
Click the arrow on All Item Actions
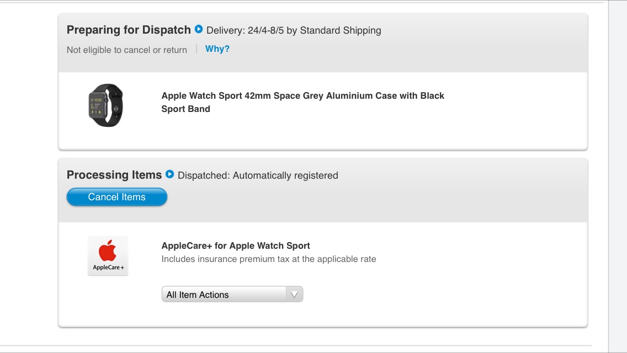click(x=294, y=295)
